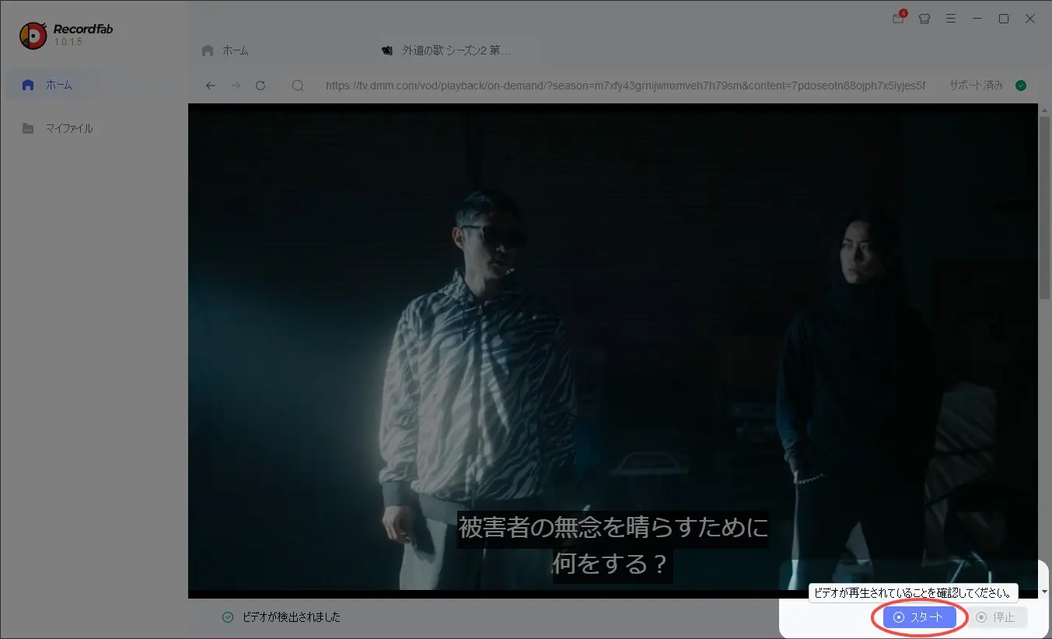
Task: Click the ビデオが検出されました status text
Action: 290,617
